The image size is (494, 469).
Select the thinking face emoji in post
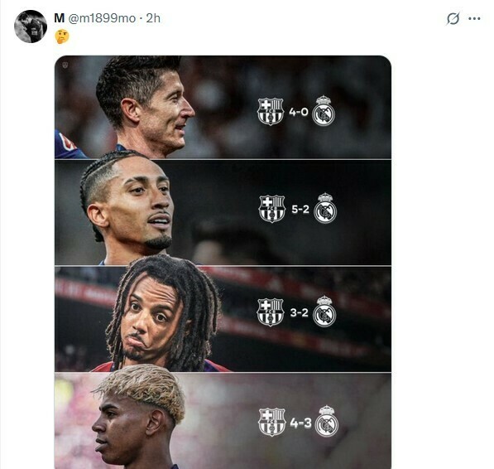(x=62, y=36)
